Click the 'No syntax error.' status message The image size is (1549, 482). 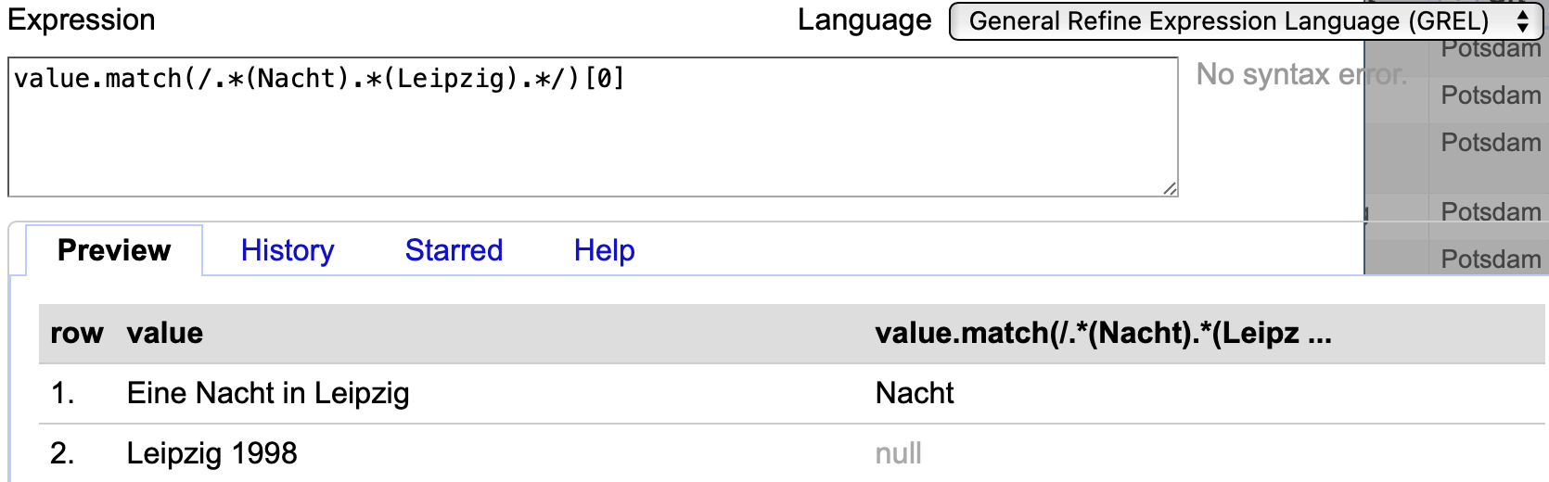pos(1301,74)
